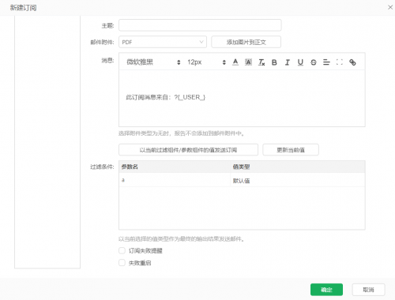Enable the 订阅失败提醒 checkbox
Screen dimensions: 395x300
122,250
